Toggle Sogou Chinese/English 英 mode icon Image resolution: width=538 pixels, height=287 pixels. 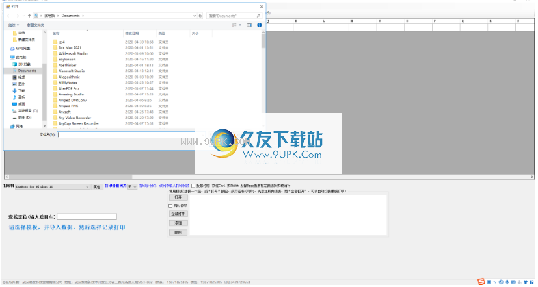coord(489,282)
